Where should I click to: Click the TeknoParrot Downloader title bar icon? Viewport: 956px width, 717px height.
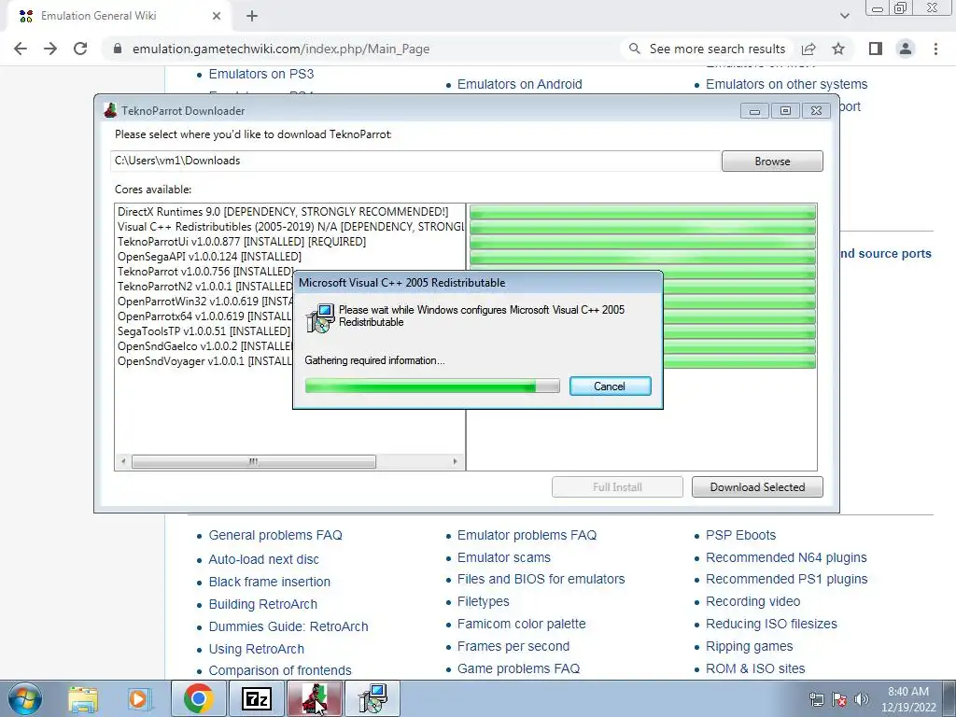(x=110, y=110)
